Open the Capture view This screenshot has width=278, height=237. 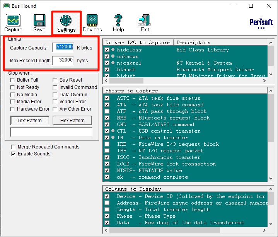tap(13, 23)
